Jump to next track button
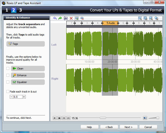The image size is (166, 133). [68, 118]
